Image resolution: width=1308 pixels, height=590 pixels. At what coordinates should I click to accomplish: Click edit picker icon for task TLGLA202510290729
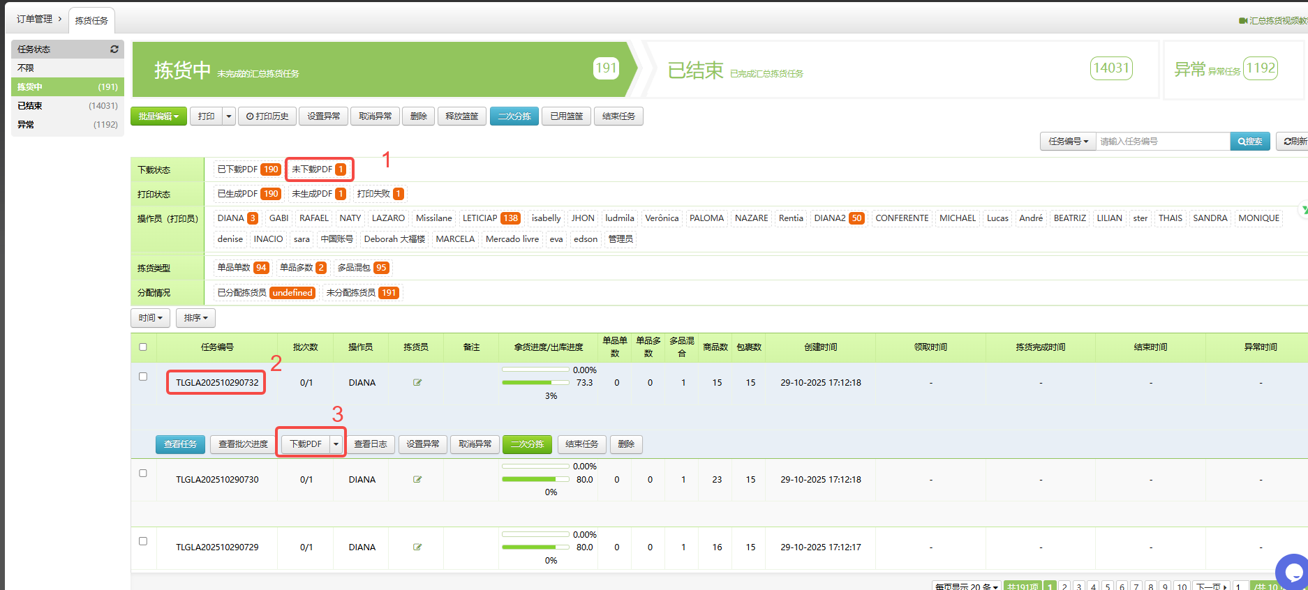tap(417, 547)
